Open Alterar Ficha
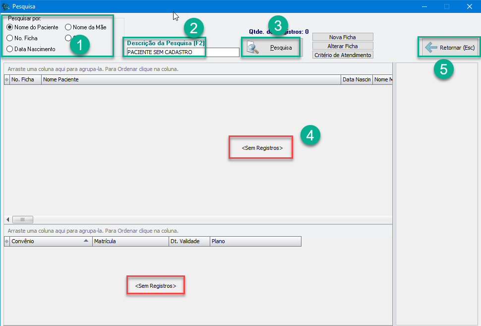The width and height of the screenshot is (481, 326). point(343,46)
